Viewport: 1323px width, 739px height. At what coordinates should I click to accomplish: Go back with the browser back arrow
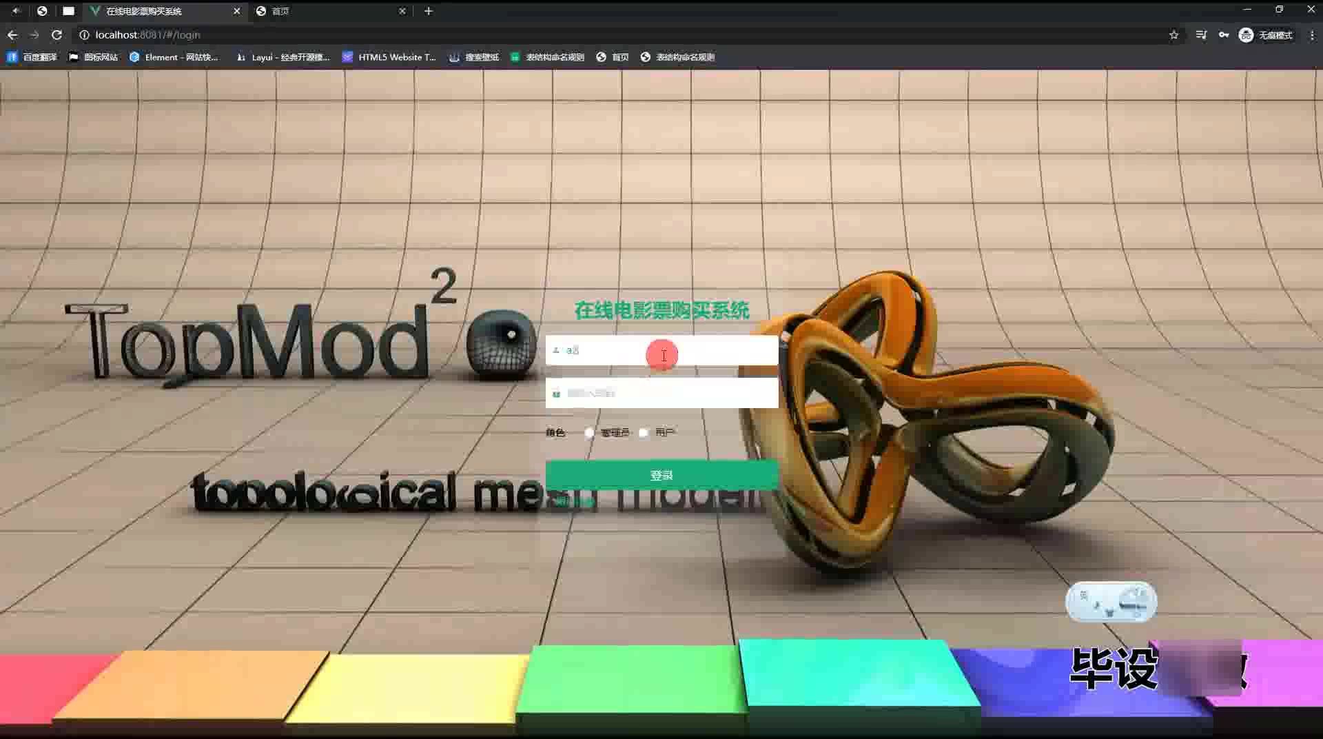click(x=12, y=34)
